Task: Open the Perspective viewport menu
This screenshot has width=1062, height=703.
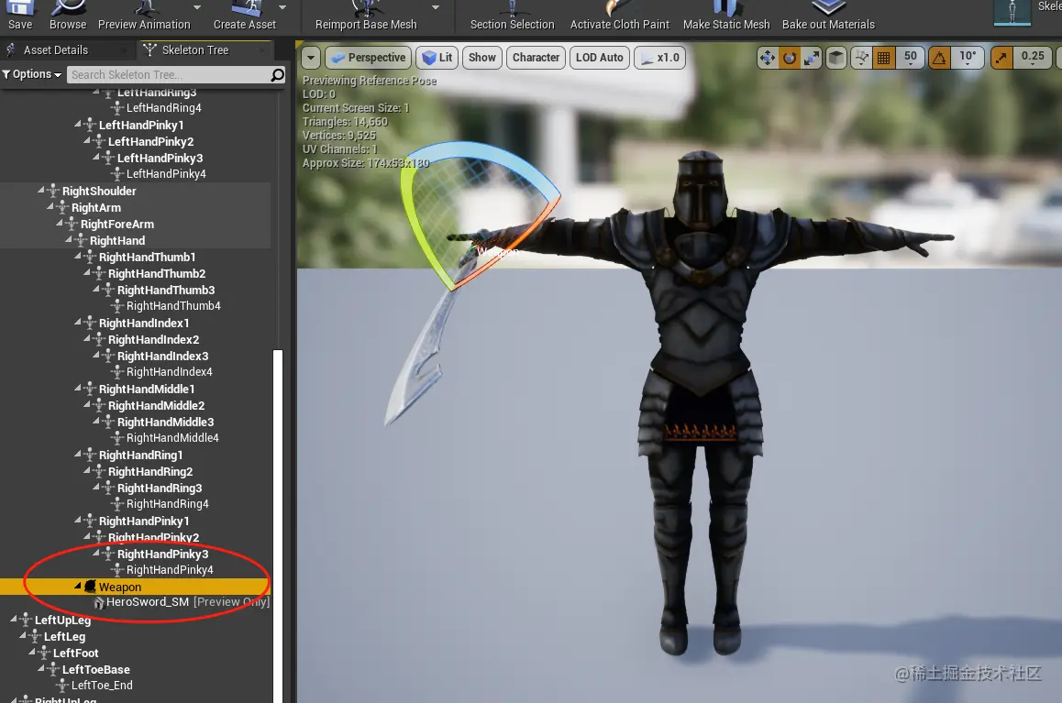Action: (369, 58)
